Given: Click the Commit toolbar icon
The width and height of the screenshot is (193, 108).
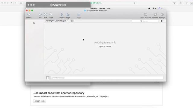Looking at the screenshot, I should (x=29, y=16).
